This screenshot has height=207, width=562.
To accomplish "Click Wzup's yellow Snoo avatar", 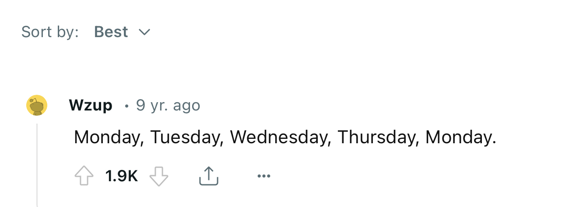I will click(x=37, y=106).
